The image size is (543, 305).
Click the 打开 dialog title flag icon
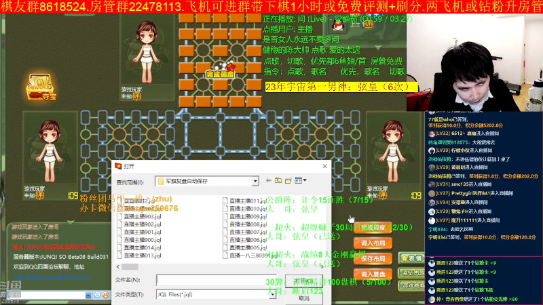tap(118, 166)
